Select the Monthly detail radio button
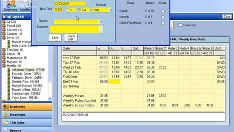234x132 pixels. (163, 17)
